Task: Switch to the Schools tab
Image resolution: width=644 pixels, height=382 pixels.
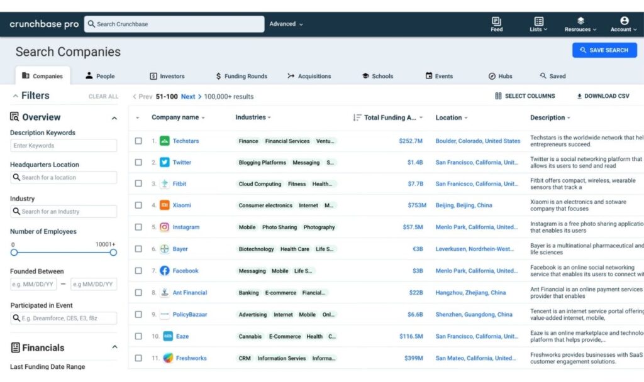Action: coord(377,76)
